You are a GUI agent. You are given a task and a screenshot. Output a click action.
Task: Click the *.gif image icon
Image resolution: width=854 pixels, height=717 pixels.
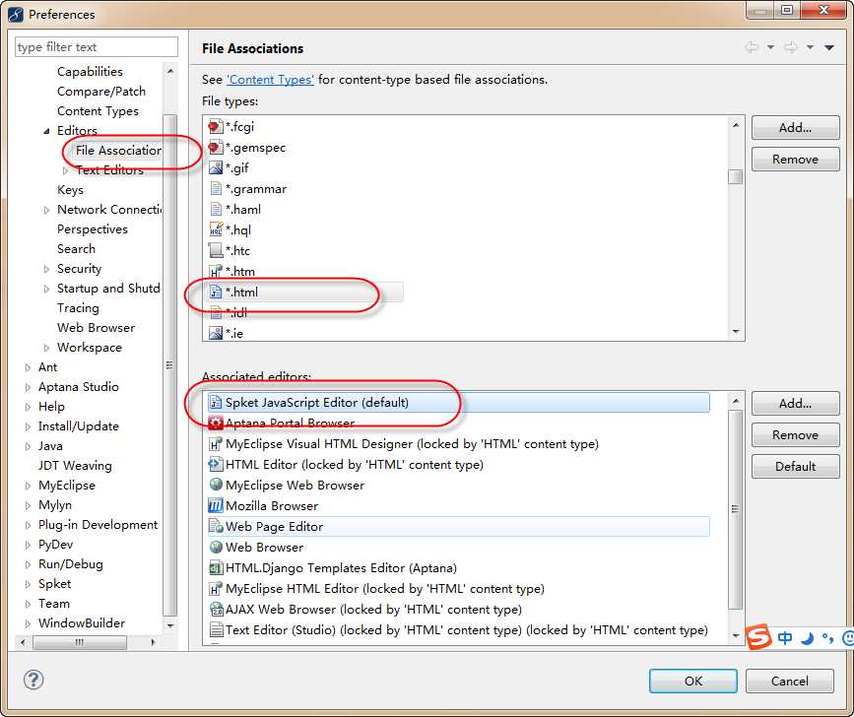[216, 168]
